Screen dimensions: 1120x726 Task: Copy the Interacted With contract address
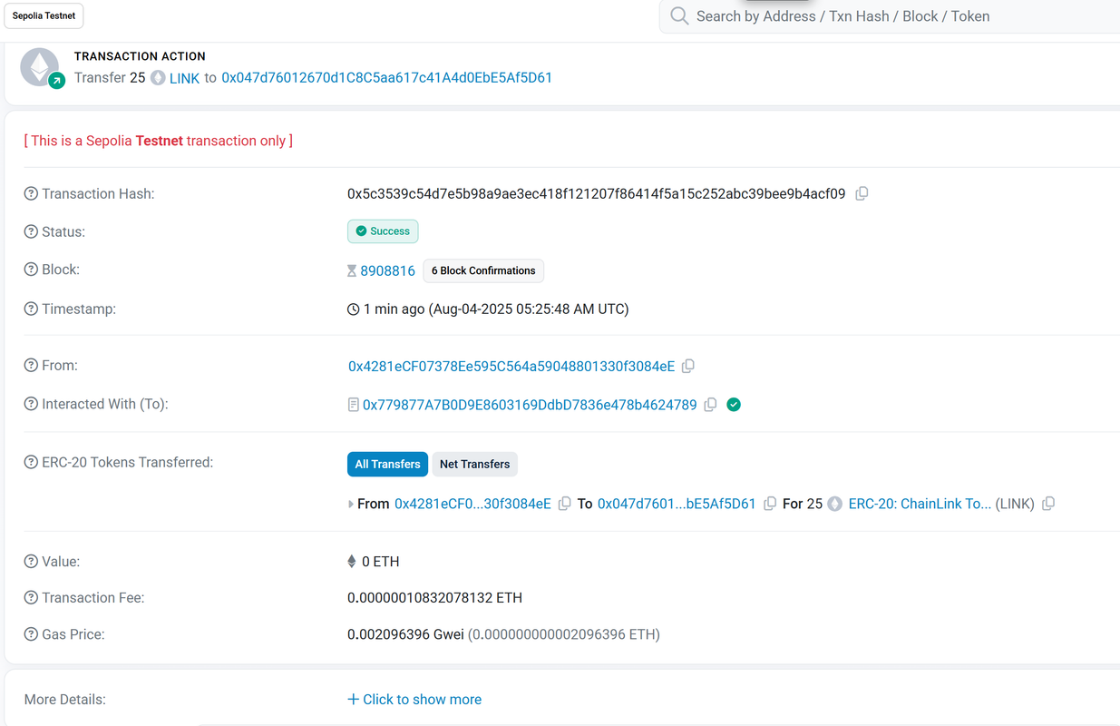click(x=711, y=405)
